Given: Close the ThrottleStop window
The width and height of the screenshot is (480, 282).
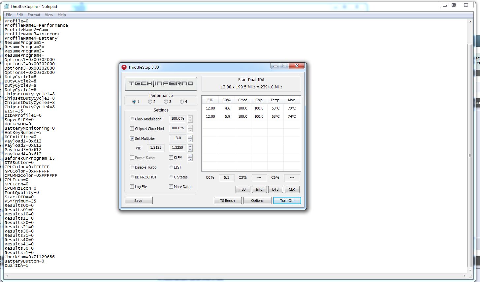Looking at the screenshot, I should (x=297, y=66).
